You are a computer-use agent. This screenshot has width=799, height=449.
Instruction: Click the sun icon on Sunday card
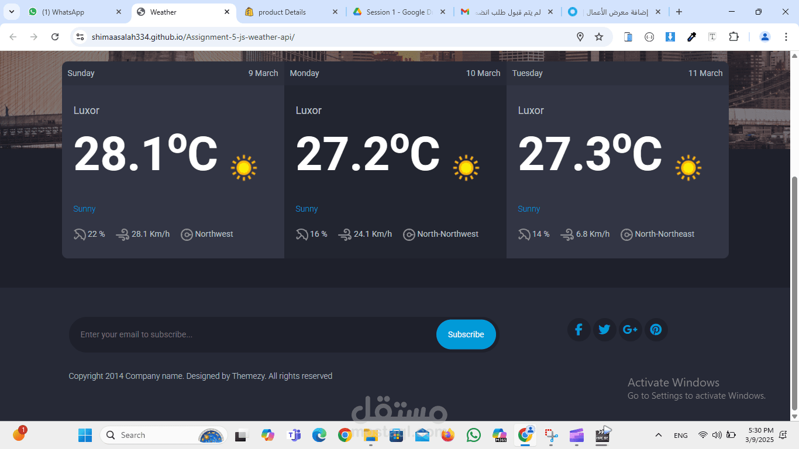(244, 168)
